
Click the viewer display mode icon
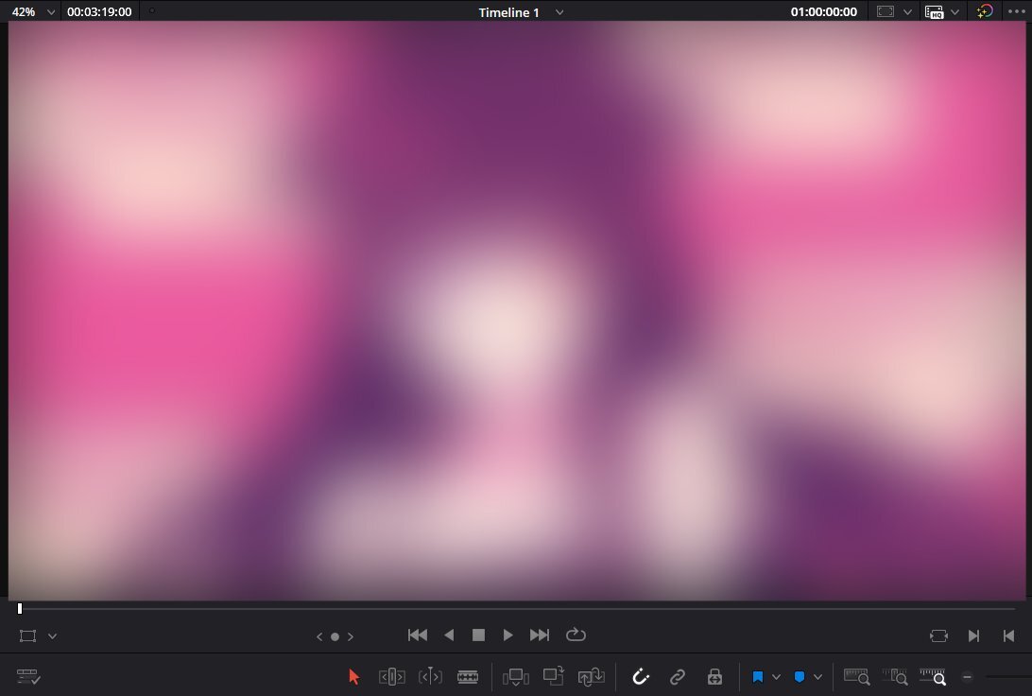pos(886,12)
